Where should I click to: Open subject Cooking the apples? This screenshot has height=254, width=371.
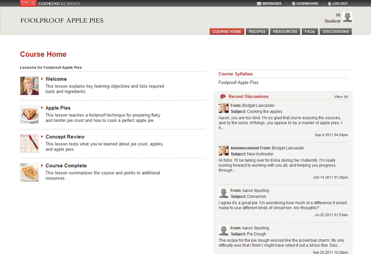(x=265, y=111)
